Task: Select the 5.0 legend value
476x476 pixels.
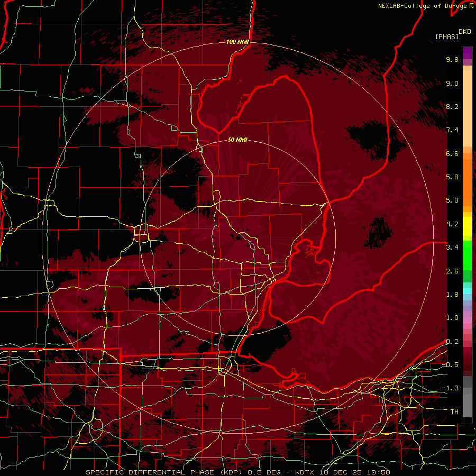Action: (452, 200)
